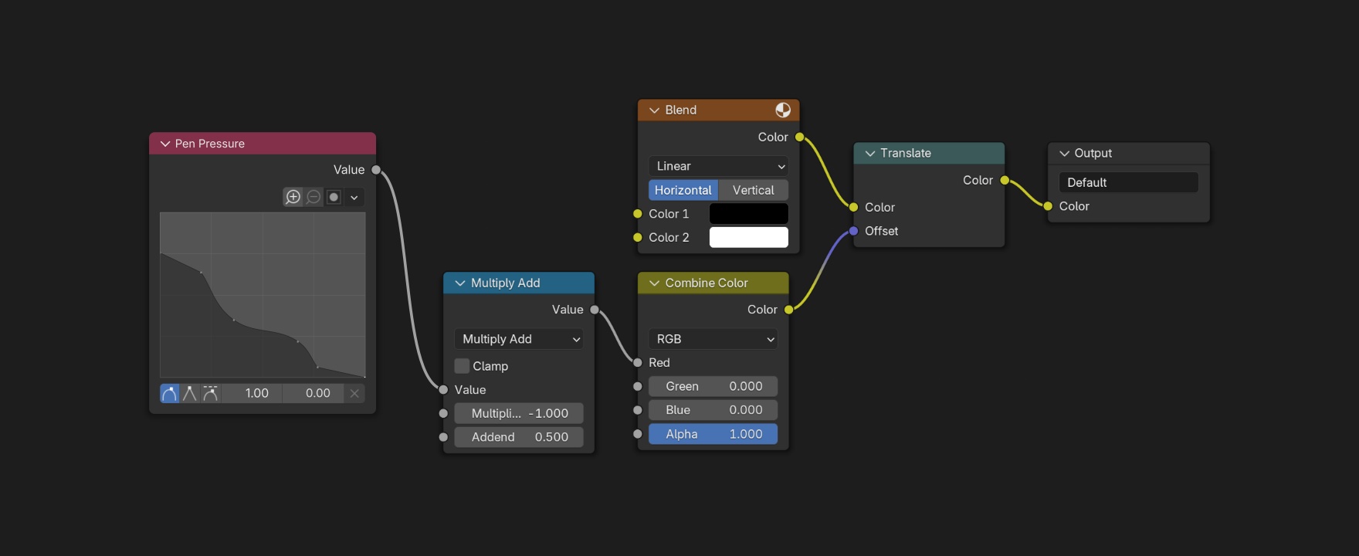Click the Output node Color input socket
The height and width of the screenshot is (556, 1359).
(1048, 206)
